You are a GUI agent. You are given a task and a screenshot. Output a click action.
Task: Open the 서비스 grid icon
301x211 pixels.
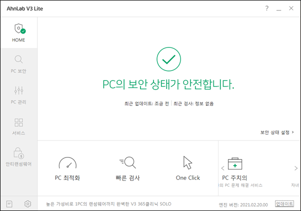18,122
